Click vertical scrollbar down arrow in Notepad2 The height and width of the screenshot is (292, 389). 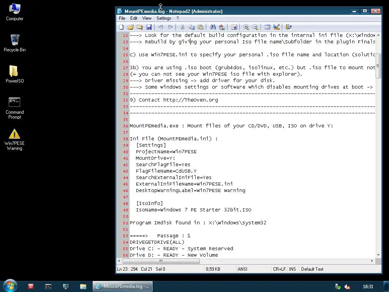[x=378, y=255]
